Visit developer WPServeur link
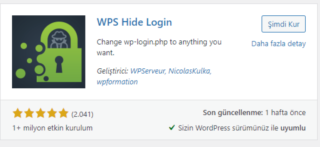Screen dimensions: 320x147 coord(148,71)
